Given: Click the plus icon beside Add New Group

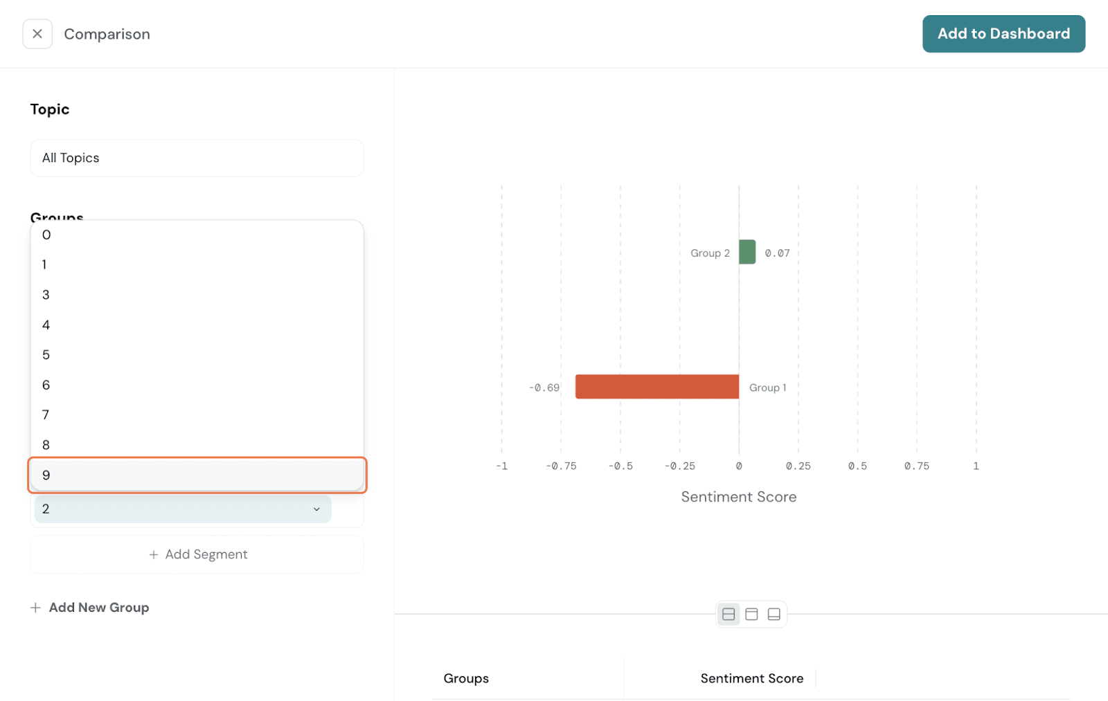Looking at the screenshot, I should coord(35,608).
